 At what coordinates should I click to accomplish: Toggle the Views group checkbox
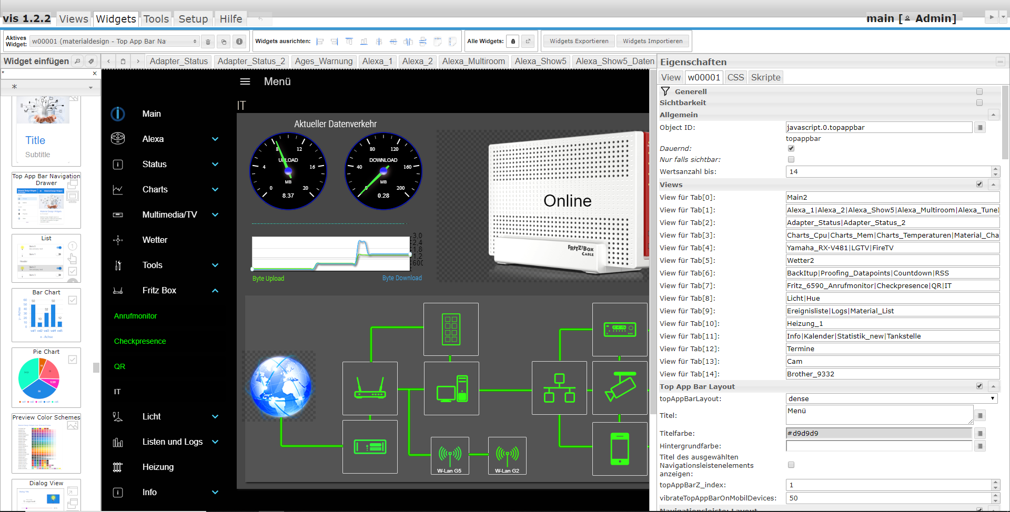click(979, 184)
